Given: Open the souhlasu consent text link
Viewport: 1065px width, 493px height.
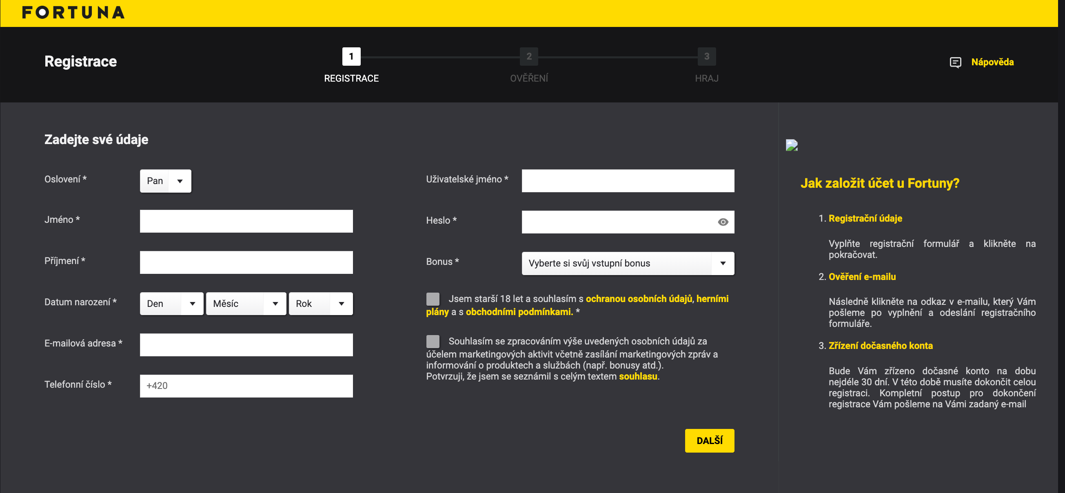Looking at the screenshot, I should click(638, 376).
